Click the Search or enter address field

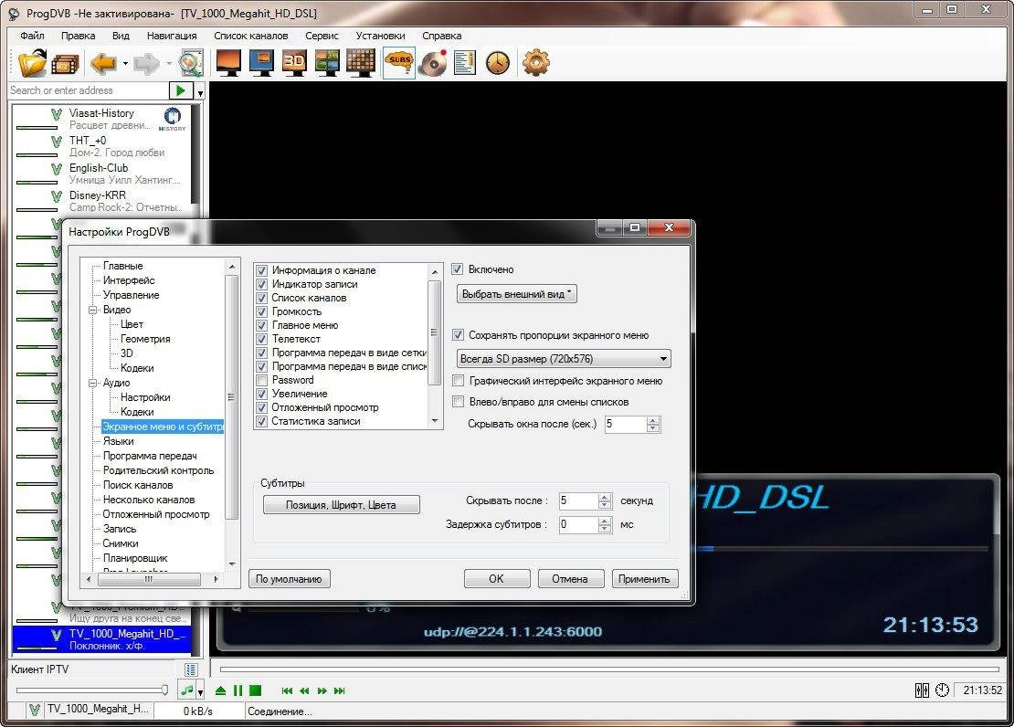click(88, 90)
